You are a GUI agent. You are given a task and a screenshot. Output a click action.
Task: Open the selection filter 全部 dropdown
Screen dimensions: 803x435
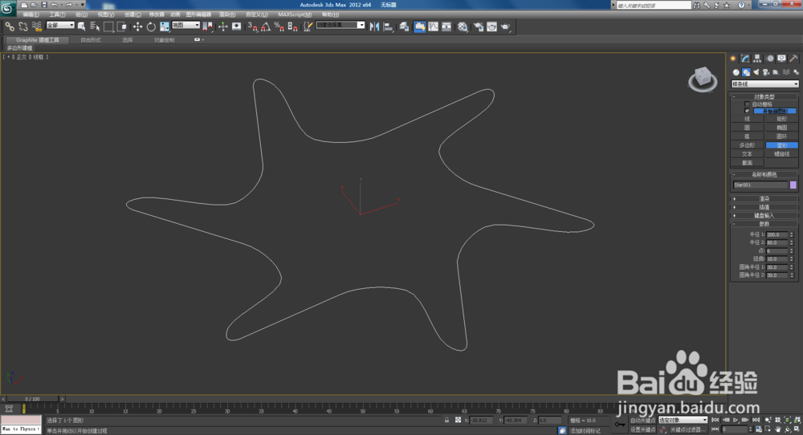coord(60,25)
